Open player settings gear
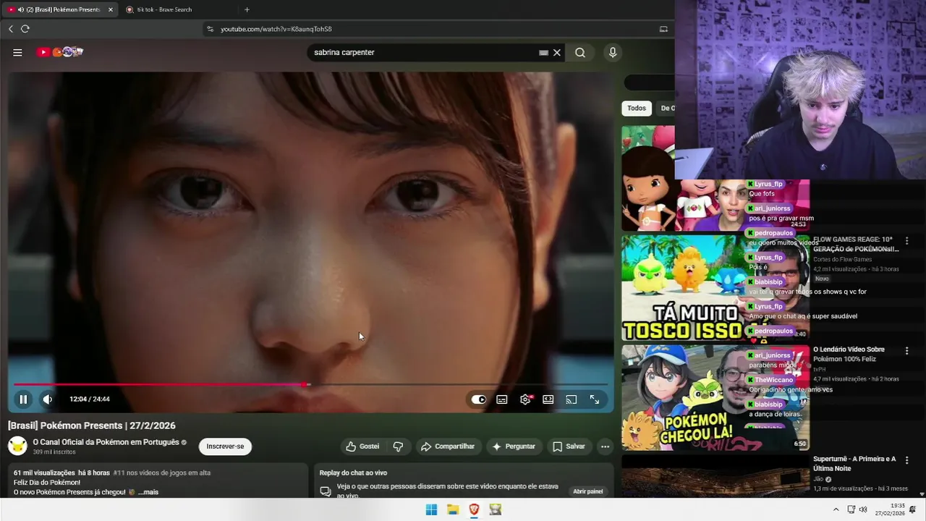Image resolution: width=926 pixels, height=521 pixels. [525, 399]
